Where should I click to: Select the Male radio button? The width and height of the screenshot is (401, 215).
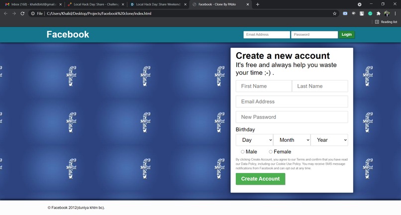(242, 152)
